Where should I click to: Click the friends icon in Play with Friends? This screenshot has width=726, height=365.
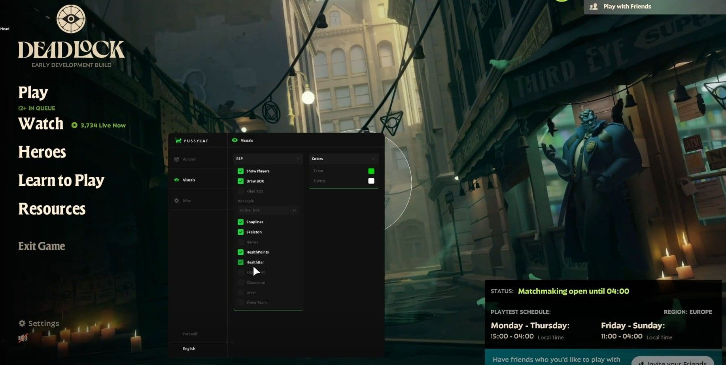[x=594, y=7]
